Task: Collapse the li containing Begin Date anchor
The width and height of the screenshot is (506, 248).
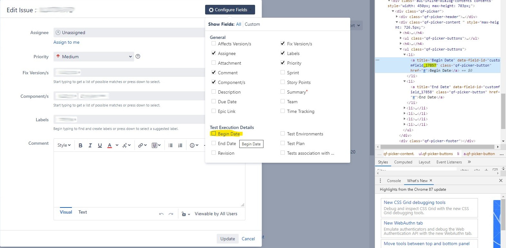Action: pos(404,55)
